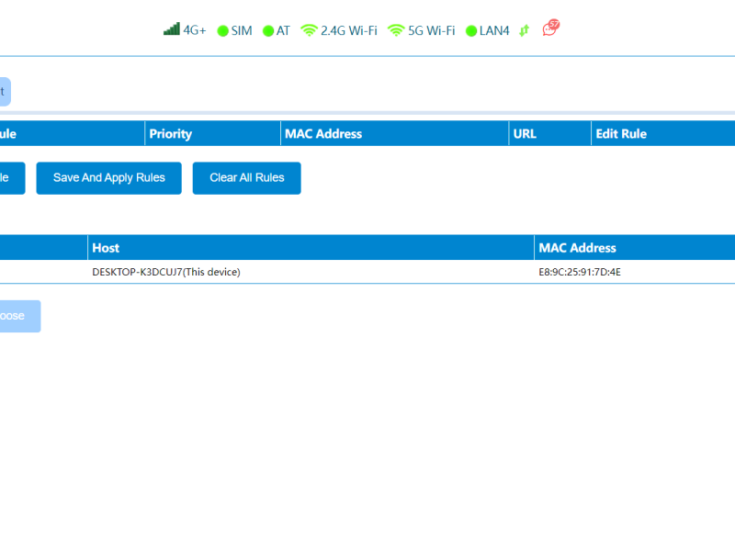This screenshot has height=551, width=735.
Task: Click the green LAN4 status indicator
Action: (x=471, y=31)
